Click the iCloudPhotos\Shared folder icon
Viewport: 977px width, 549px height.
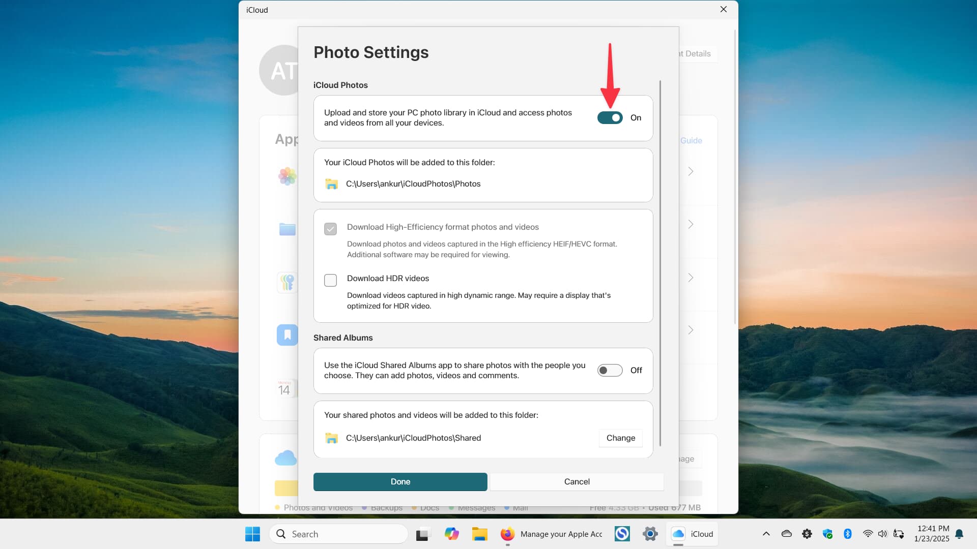[331, 438]
